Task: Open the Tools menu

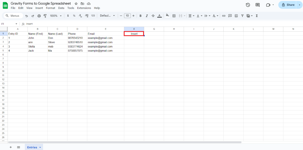Action: coord(71,8)
